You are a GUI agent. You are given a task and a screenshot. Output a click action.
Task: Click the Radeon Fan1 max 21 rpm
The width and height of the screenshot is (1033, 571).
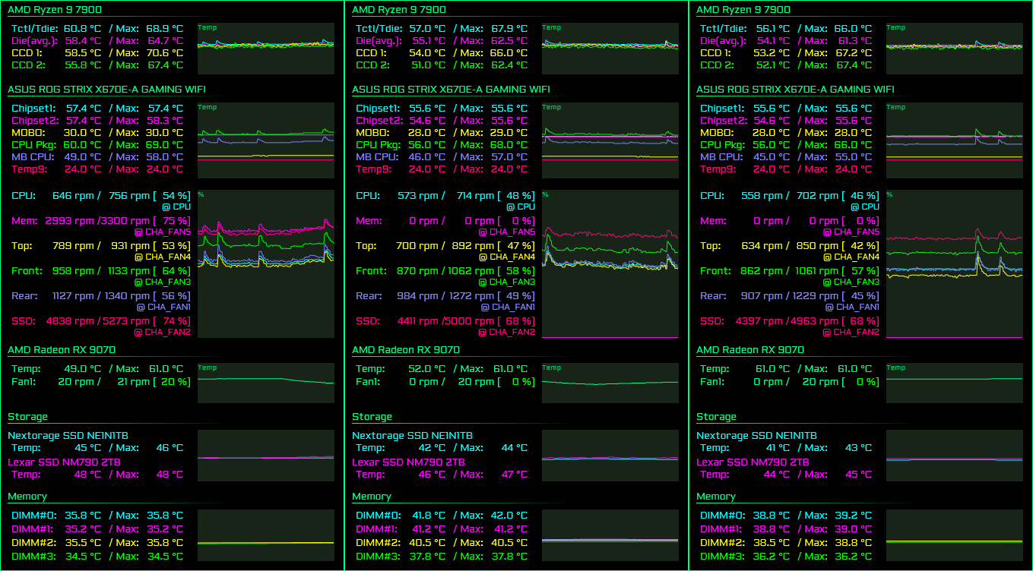[x=134, y=382]
